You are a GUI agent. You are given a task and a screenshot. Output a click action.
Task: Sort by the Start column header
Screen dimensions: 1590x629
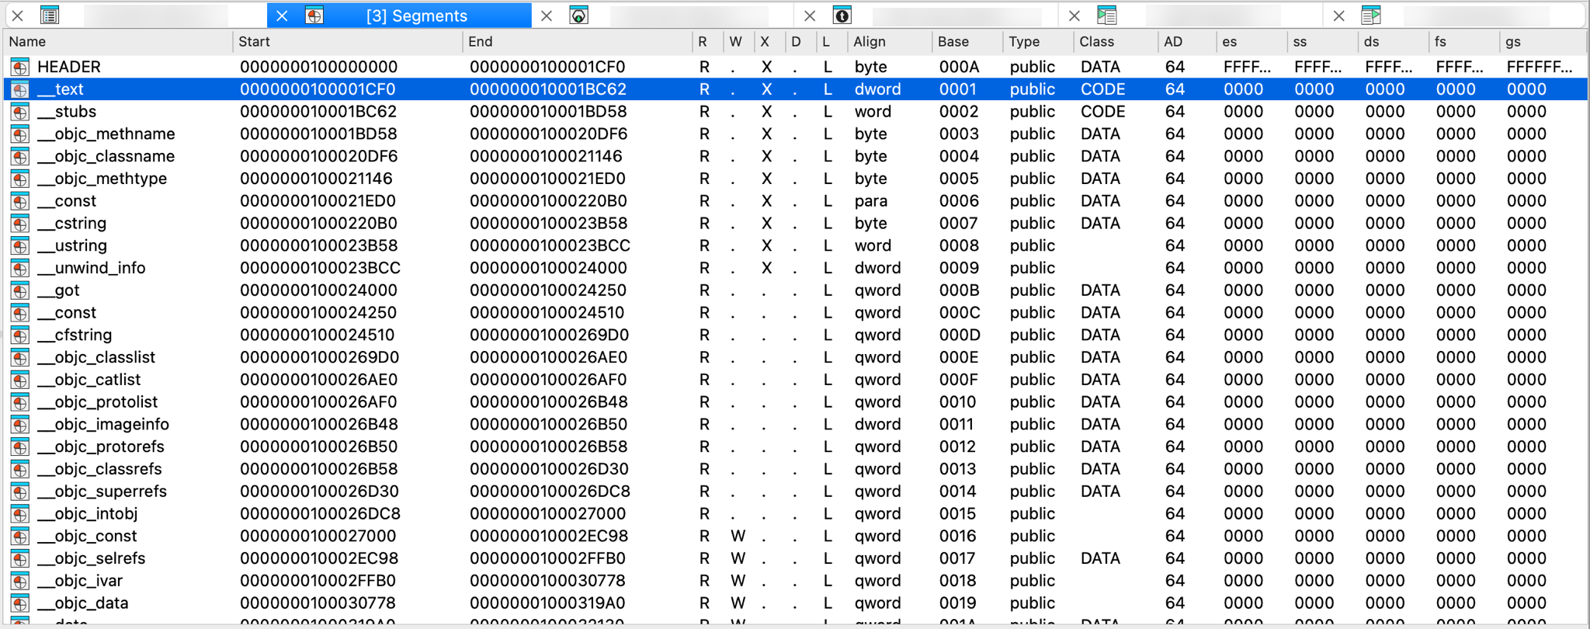(255, 42)
